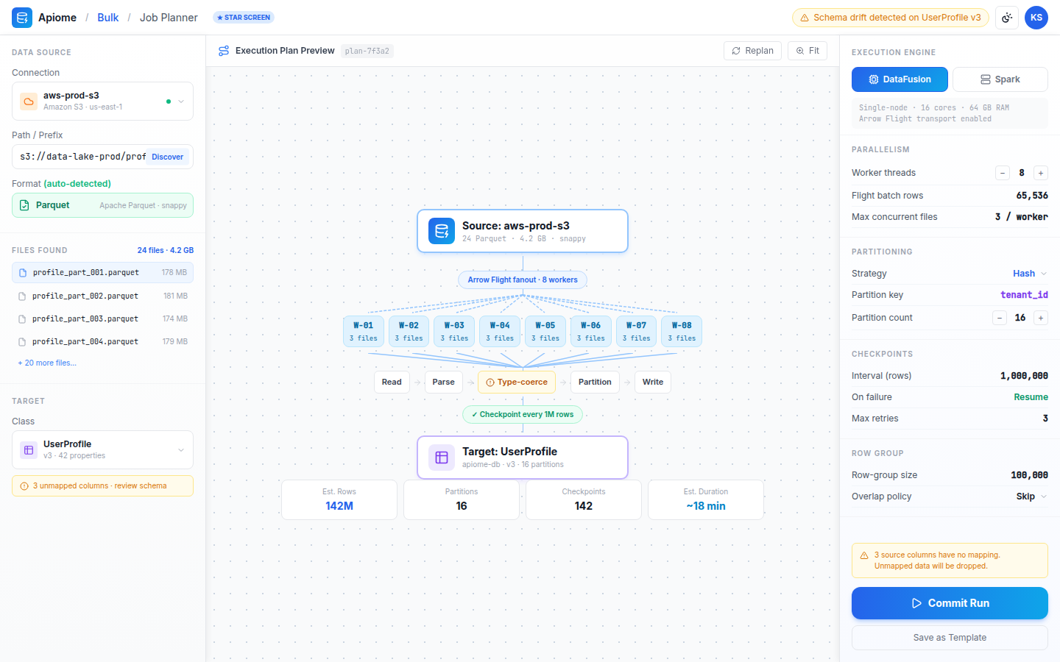
Task: Click the Parquet format file icon
Action: [24, 205]
